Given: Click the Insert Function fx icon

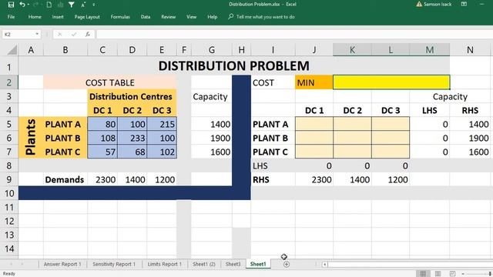Looking at the screenshot, I should [88, 34].
